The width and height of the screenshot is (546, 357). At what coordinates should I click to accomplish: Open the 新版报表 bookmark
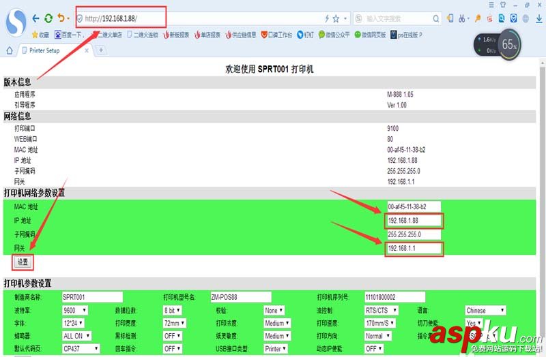176,35
